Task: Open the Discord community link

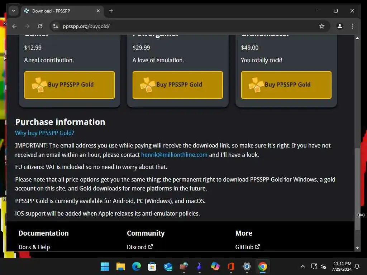Action: 140,247
